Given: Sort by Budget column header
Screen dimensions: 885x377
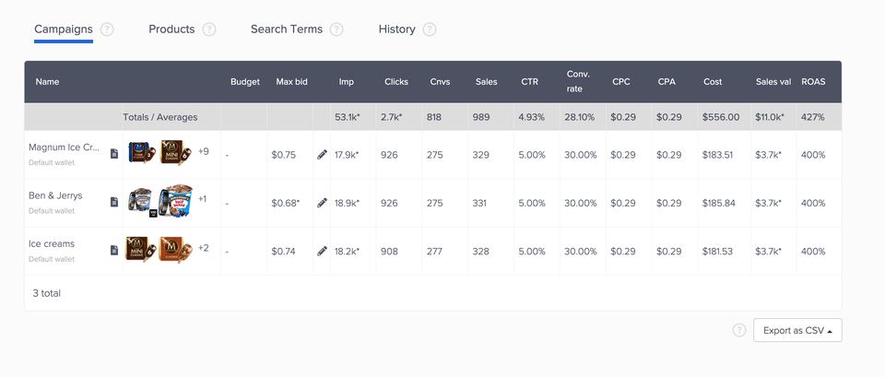Looking at the screenshot, I should pos(245,82).
